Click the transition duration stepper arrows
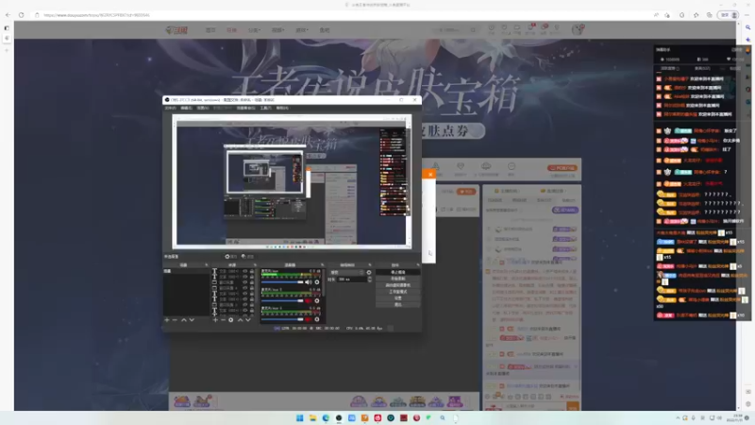This screenshot has width=755, height=425. (x=369, y=280)
